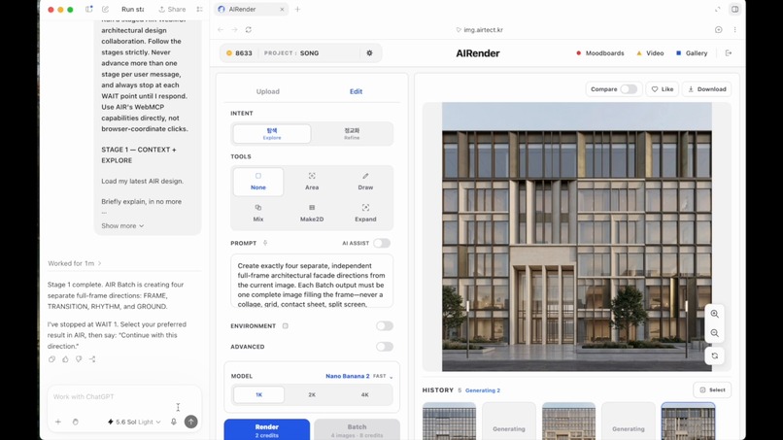The width and height of the screenshot is (783, 440).
Task: Enable the AI ASSIST switch
Action: coord(382,243)
